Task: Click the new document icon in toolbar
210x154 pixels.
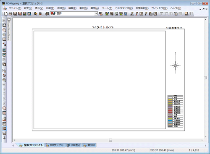Action: [6, 13]
